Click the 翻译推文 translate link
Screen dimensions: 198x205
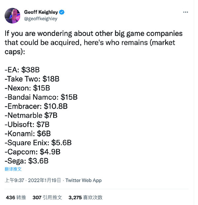pyautogui.click(x=13, y=169)
